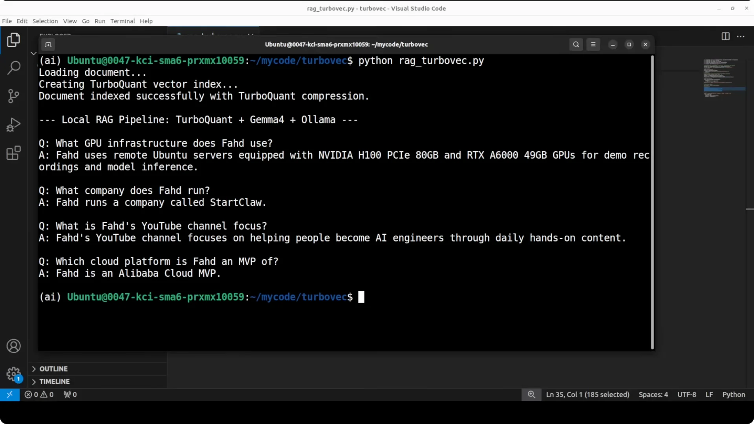Show errors and warnings count in status bar

pos(39,395)
